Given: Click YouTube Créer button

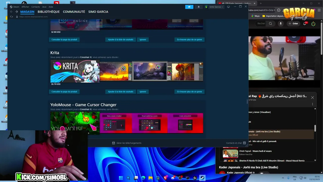Looking at the screenshot, I should coord(293,24).
